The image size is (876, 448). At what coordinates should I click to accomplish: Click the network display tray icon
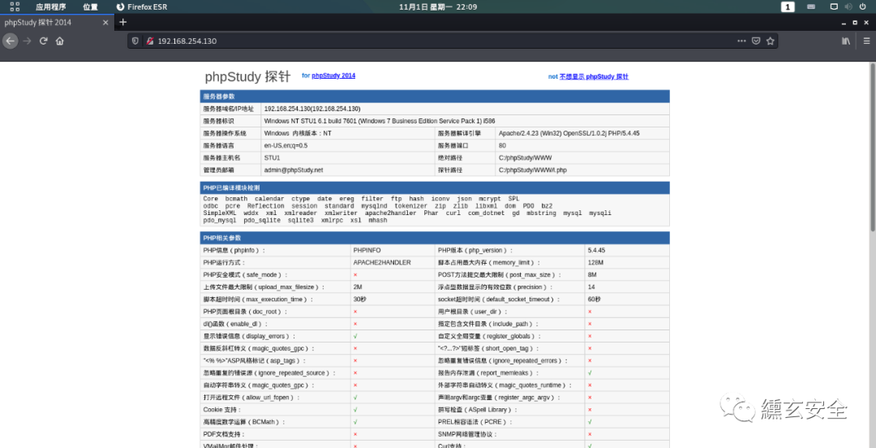[834, 6]
